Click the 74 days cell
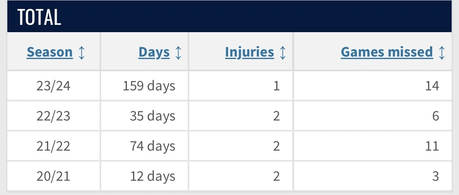 153,146
